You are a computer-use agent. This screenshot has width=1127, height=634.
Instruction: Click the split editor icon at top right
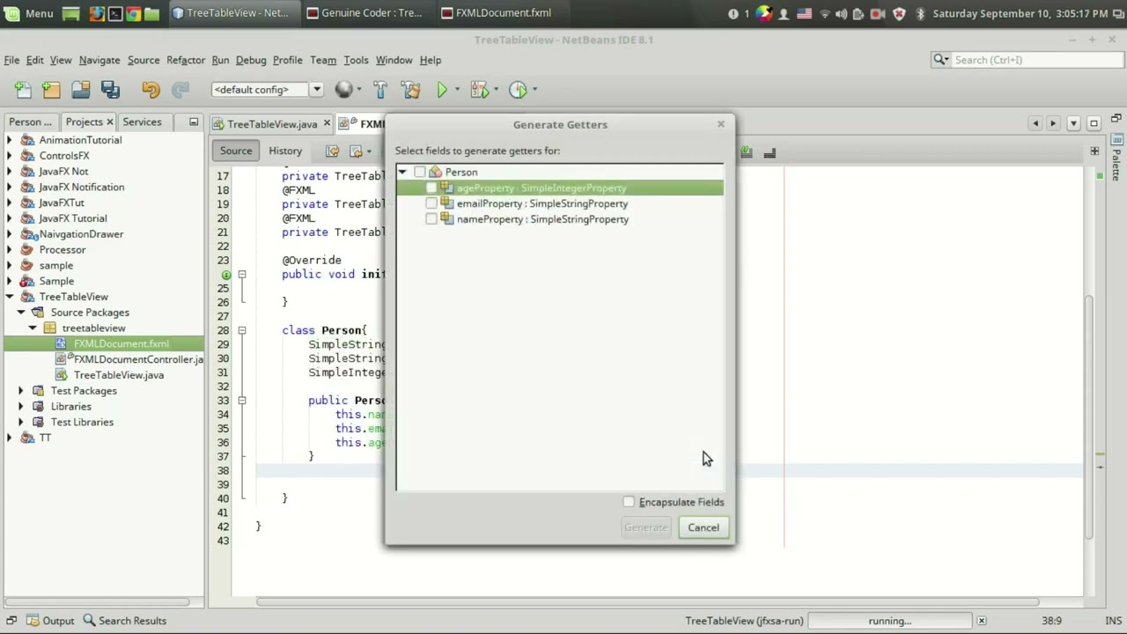pyautogui.click(x=1094, y=151)
